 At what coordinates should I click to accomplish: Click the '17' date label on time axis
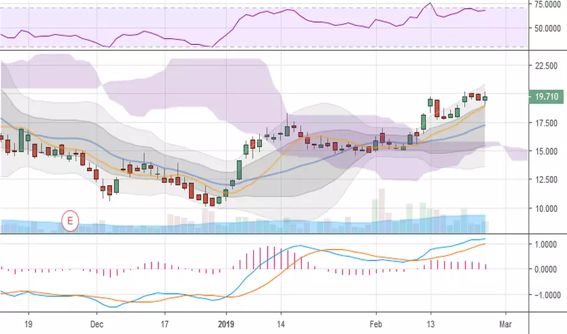(164, 324)
